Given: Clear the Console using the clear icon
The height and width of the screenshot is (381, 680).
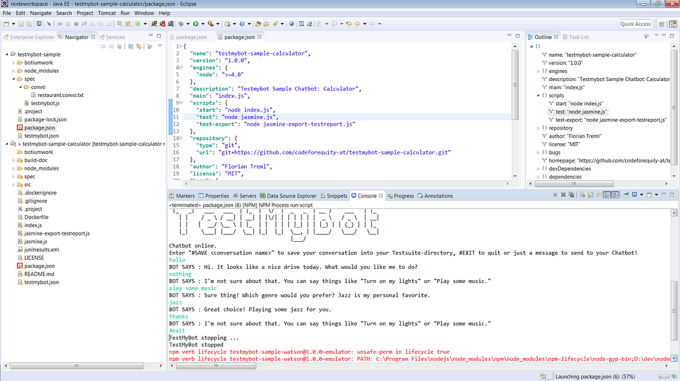Looking at the screenshot, I should point(582,194).
